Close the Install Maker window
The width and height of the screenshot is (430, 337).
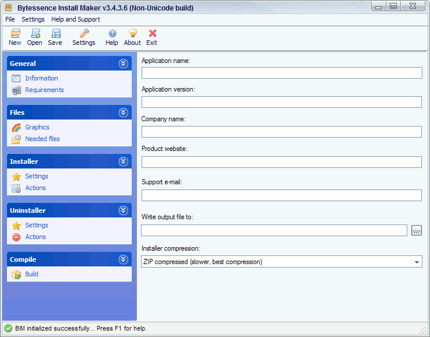tap(413, 6)
